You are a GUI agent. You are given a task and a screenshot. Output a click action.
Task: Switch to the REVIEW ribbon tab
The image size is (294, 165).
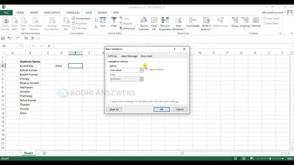[102, 12]
